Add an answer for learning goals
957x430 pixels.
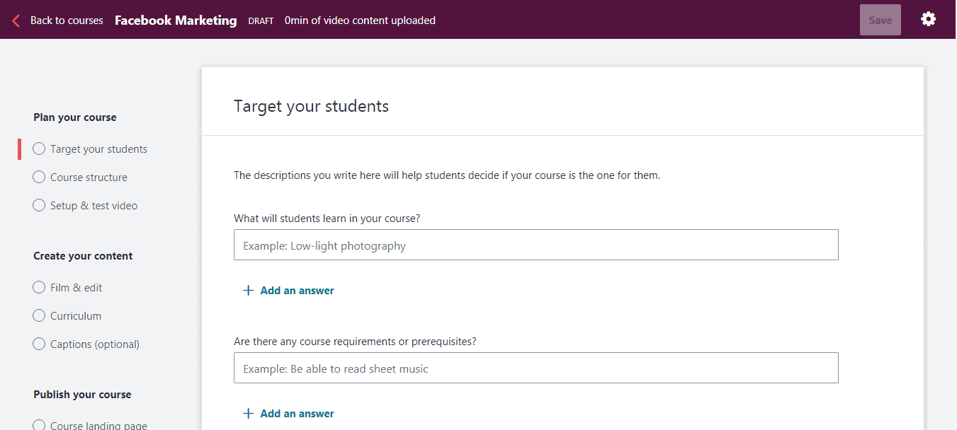pos(297,291)
